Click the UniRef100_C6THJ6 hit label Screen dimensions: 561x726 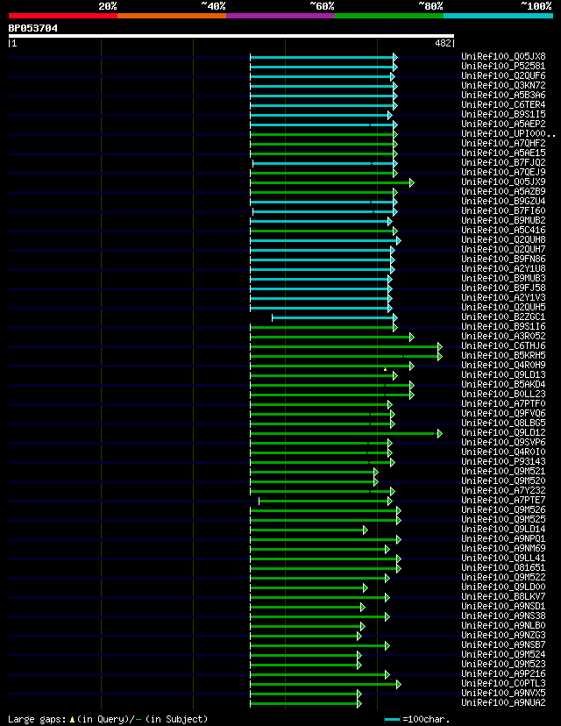click(503, 346)
